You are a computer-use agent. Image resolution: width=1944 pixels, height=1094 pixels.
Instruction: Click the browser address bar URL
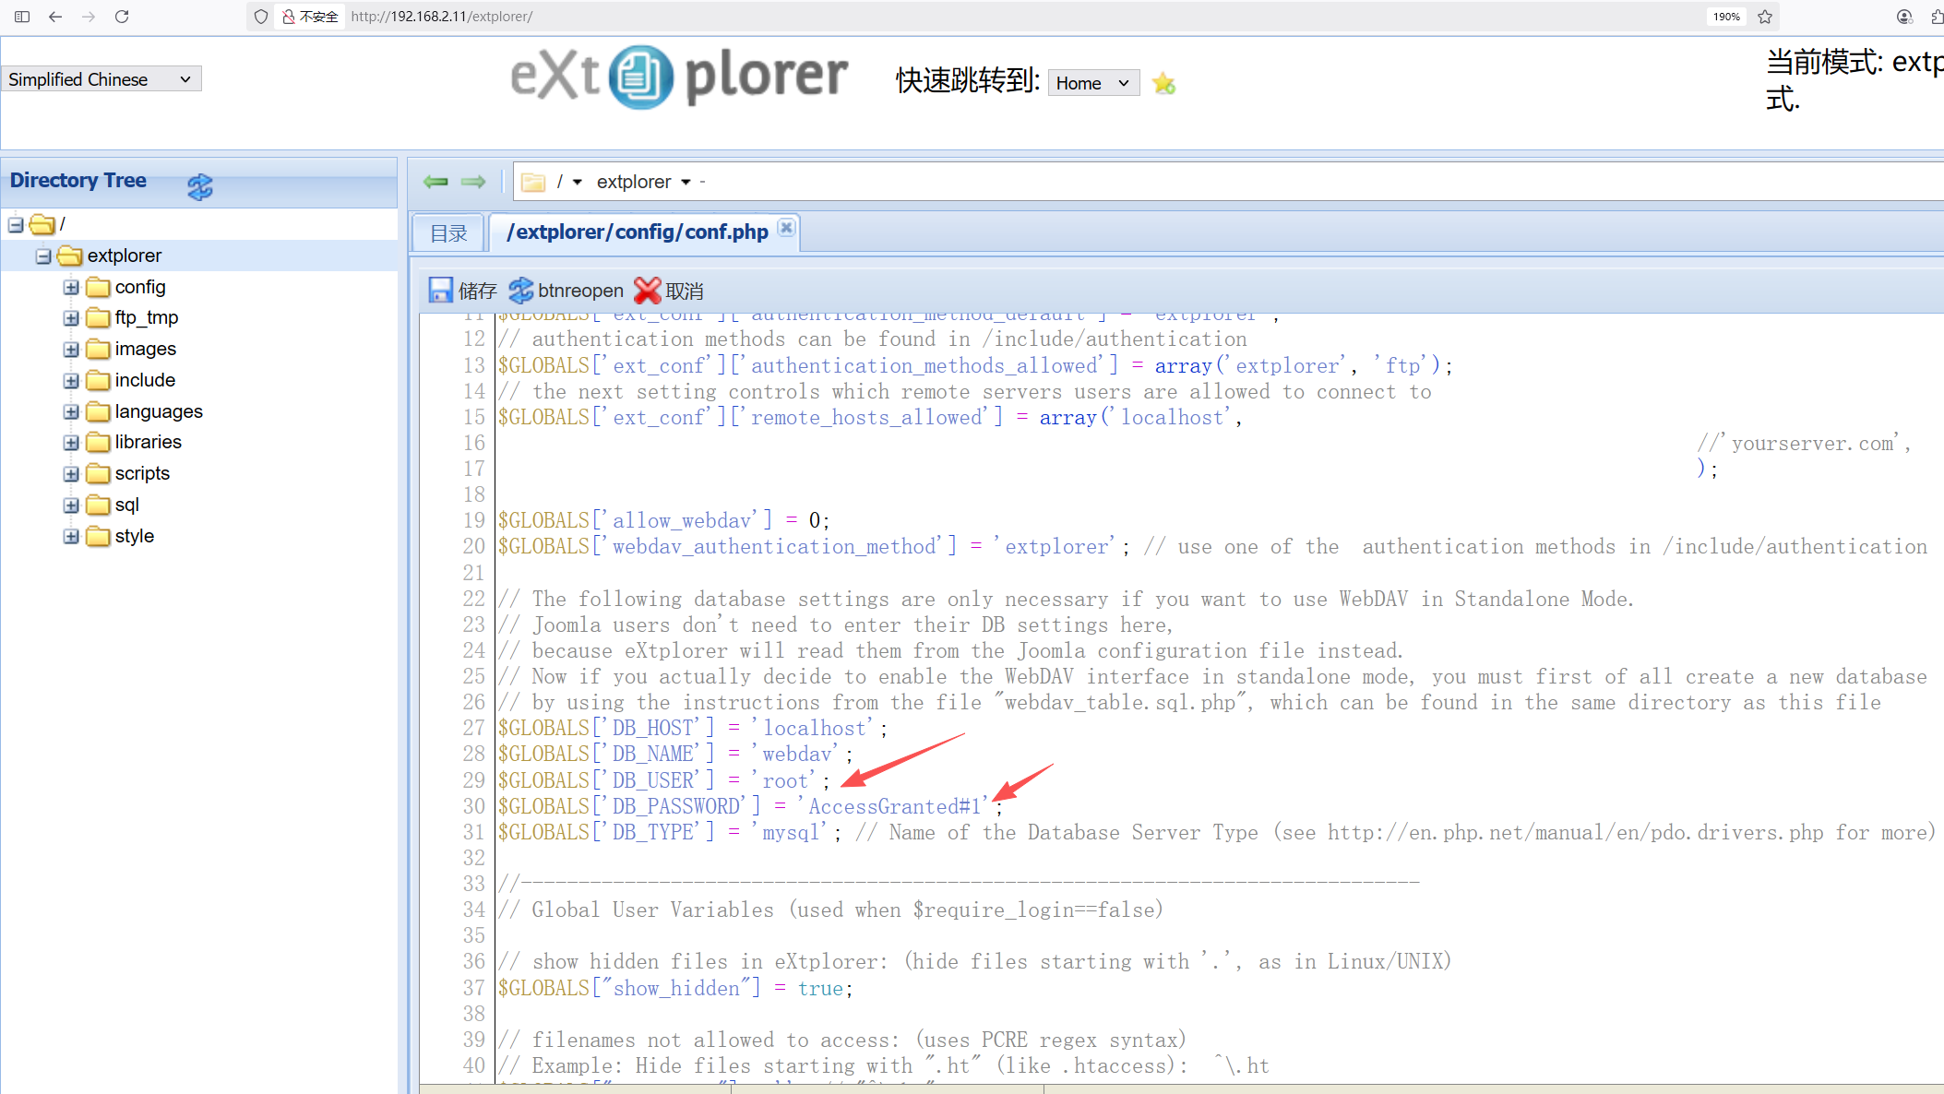[x=441, y=17]
